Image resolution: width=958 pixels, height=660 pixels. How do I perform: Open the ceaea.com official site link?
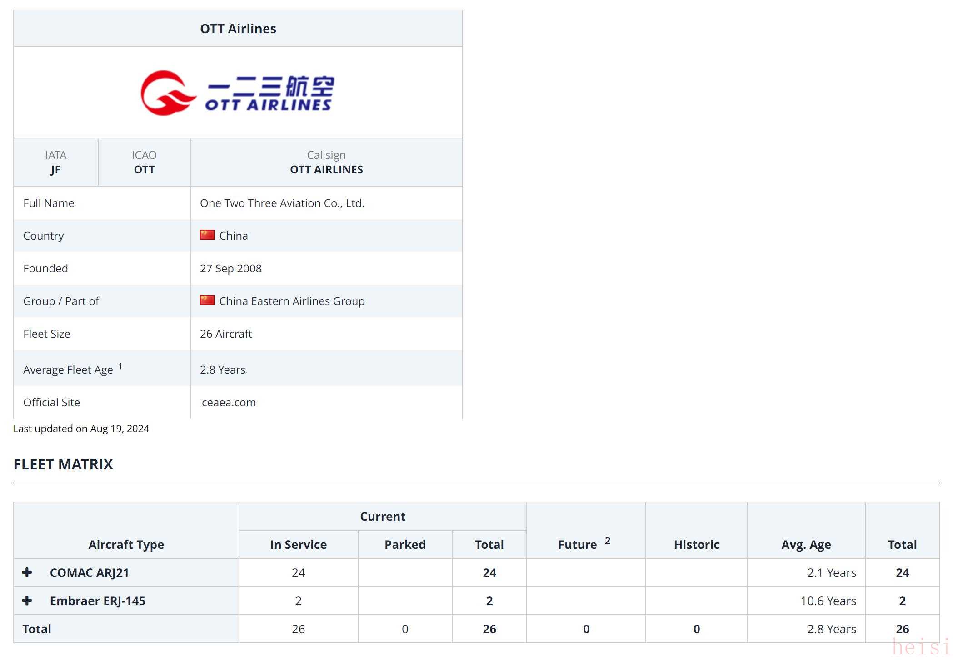pyautogui.click(x=229, y=403)
